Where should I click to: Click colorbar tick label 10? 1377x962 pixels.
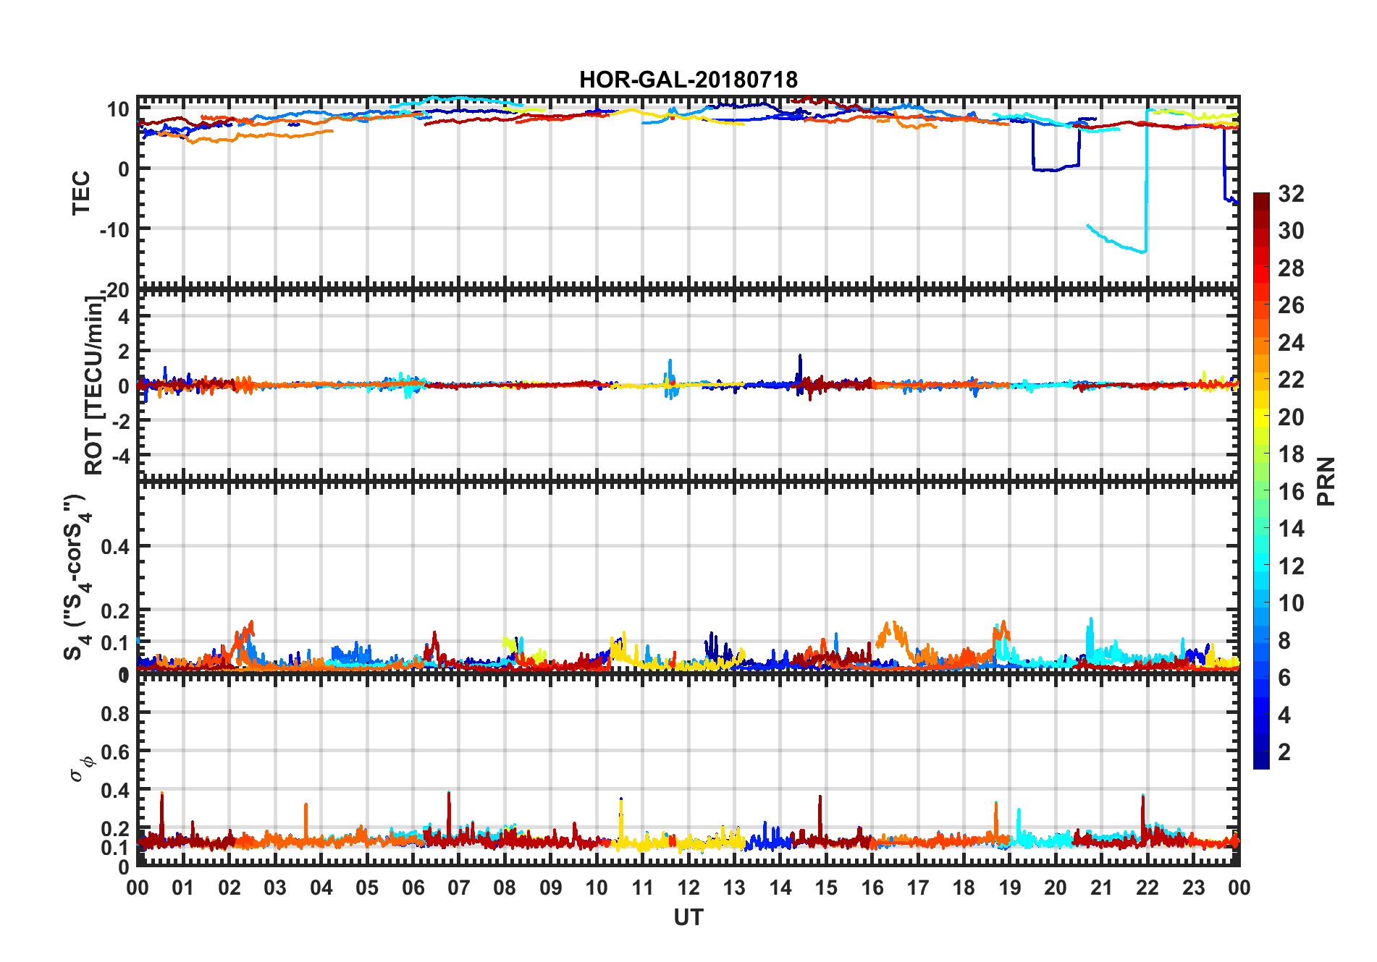pos(1291,603)
